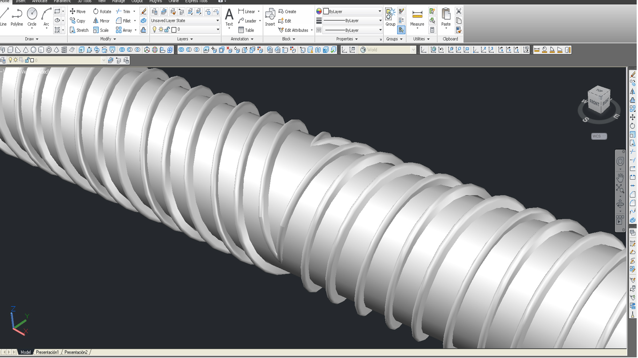The height and width of the screenshot is (358, 638).
Task: Open the ribbon layer 0 dropdown
Action: [x=185, y=30]
